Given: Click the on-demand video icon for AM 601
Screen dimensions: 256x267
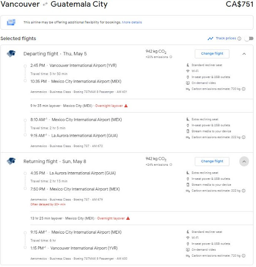Looking at the screenshot, I should [188, 83].
